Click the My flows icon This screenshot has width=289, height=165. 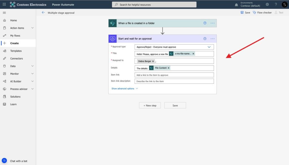point(5,36)
